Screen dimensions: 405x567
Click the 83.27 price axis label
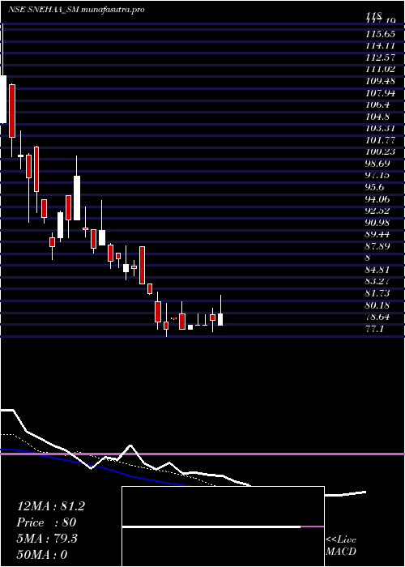pyautogui.click(x=377, y=282)
